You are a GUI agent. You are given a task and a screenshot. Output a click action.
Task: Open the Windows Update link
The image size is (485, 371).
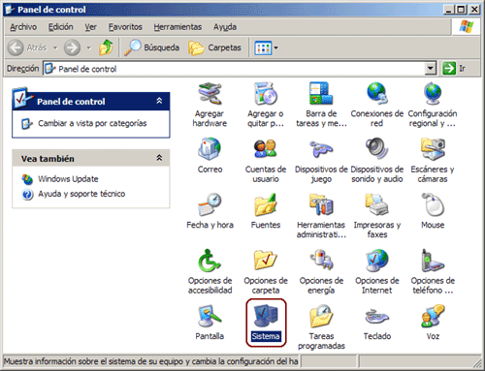(x=68, y=179)
